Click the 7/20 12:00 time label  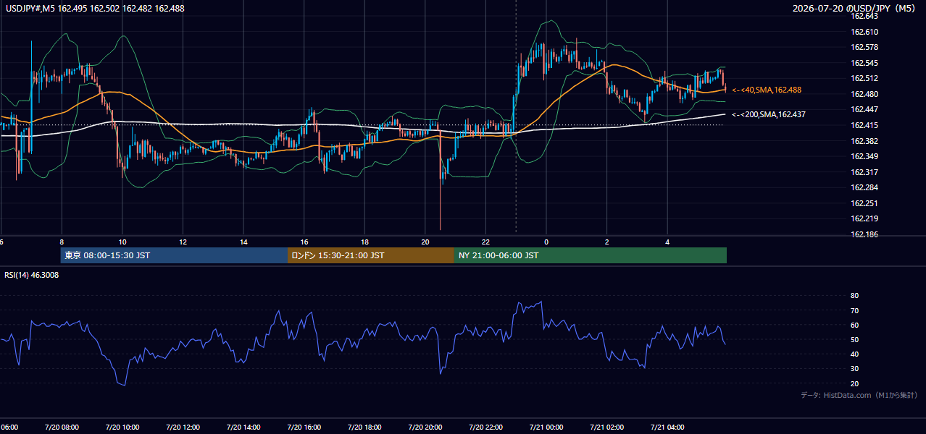pyautogui.click(x=183, y=427)
